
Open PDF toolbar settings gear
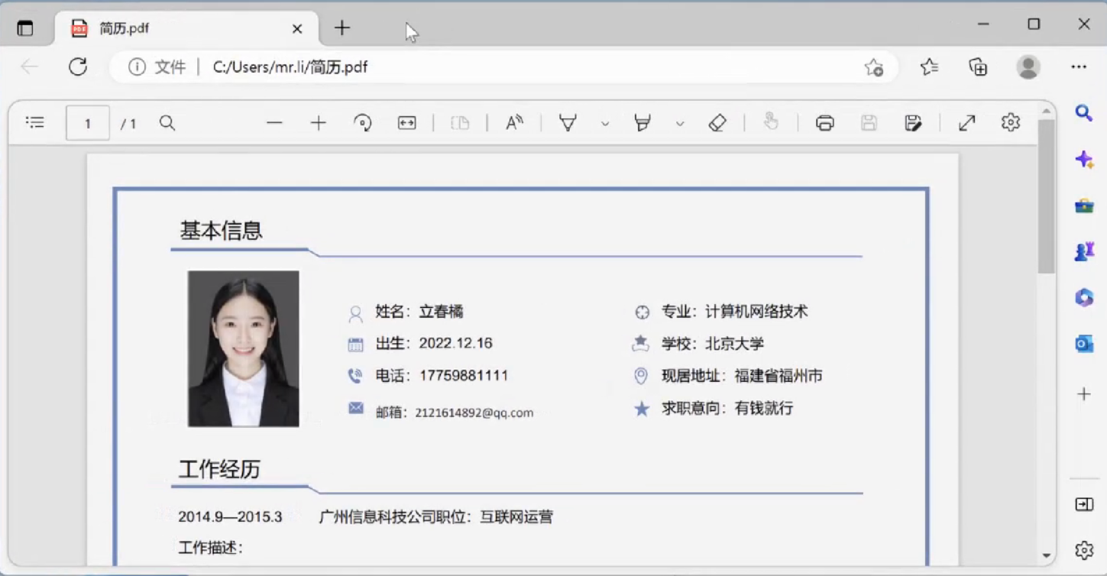pos(1011,122)
